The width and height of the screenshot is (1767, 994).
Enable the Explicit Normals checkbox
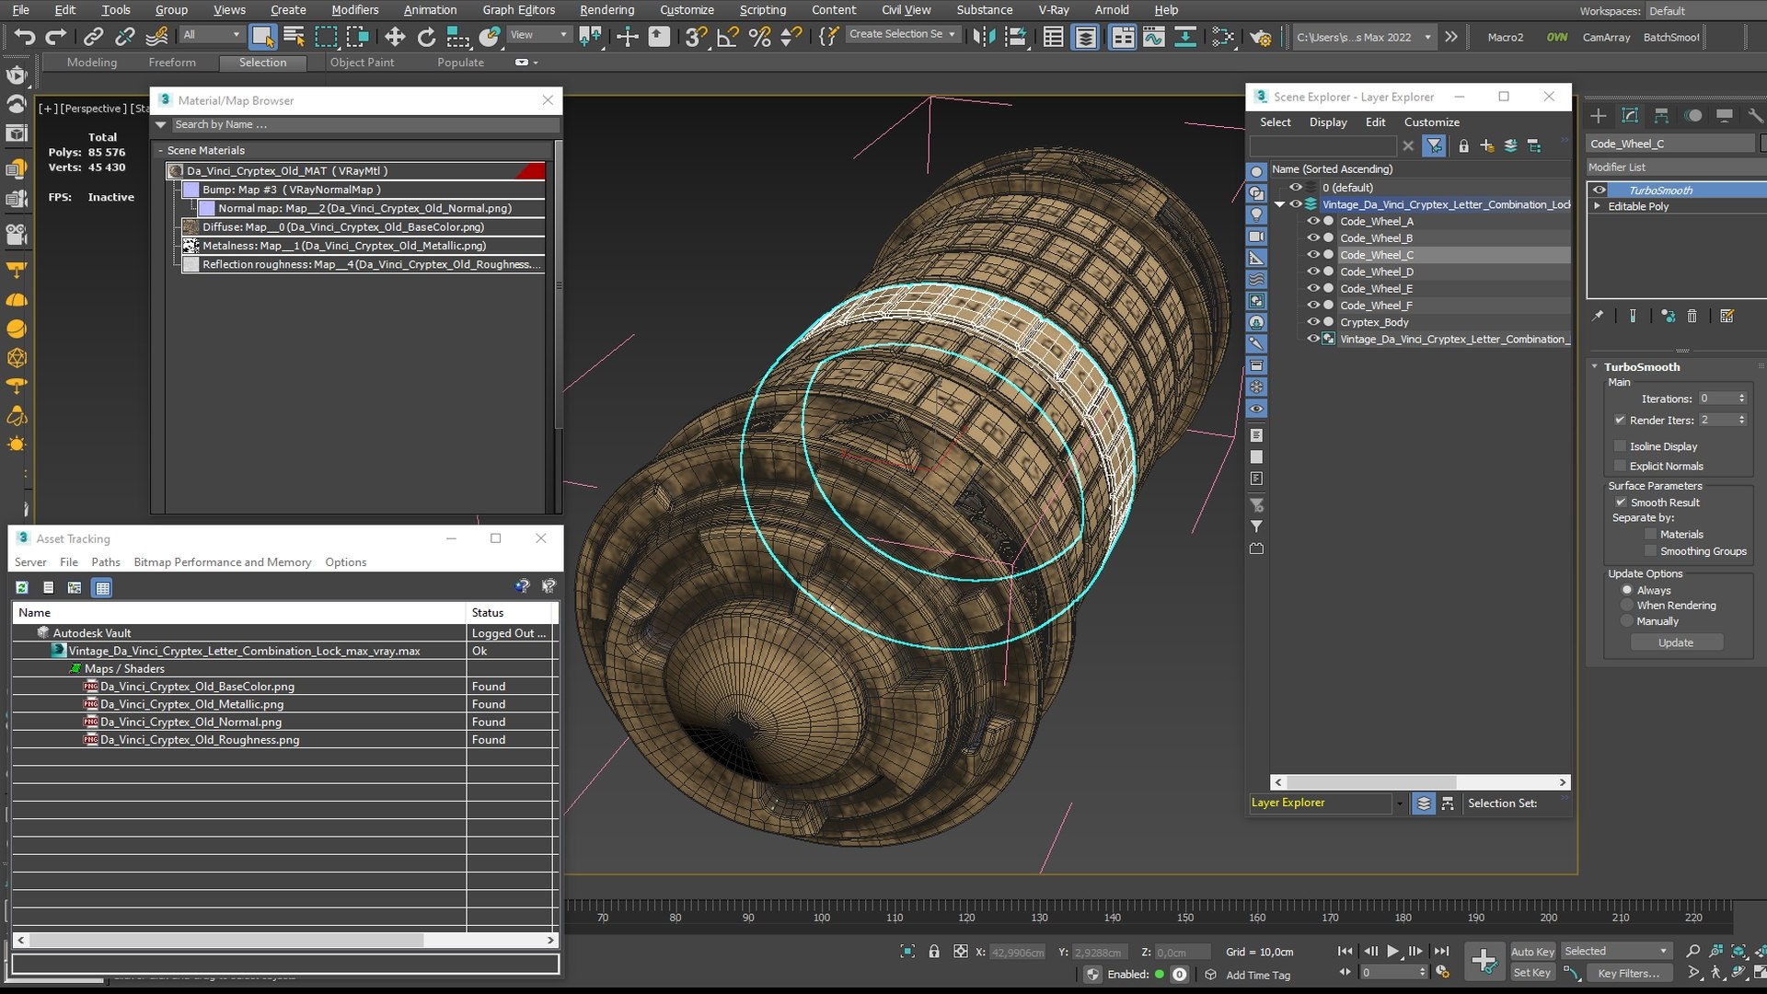tap(1621, 466)
